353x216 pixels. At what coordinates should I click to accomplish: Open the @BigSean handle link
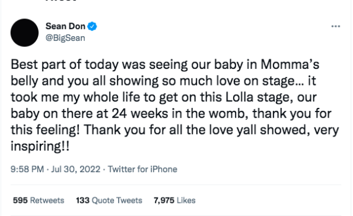click(x=65, y=38)
